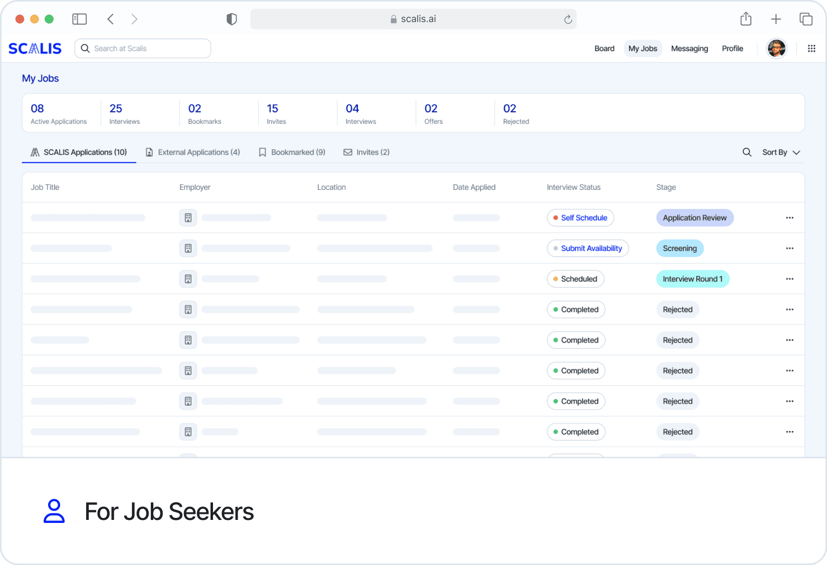Open the apps grid menu icon
The width and height of the screenshot is (827, 565).
(x=811, y=49)
